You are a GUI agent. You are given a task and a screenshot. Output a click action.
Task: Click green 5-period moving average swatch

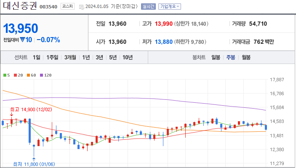pyautogui.click(x=5, y=75)
